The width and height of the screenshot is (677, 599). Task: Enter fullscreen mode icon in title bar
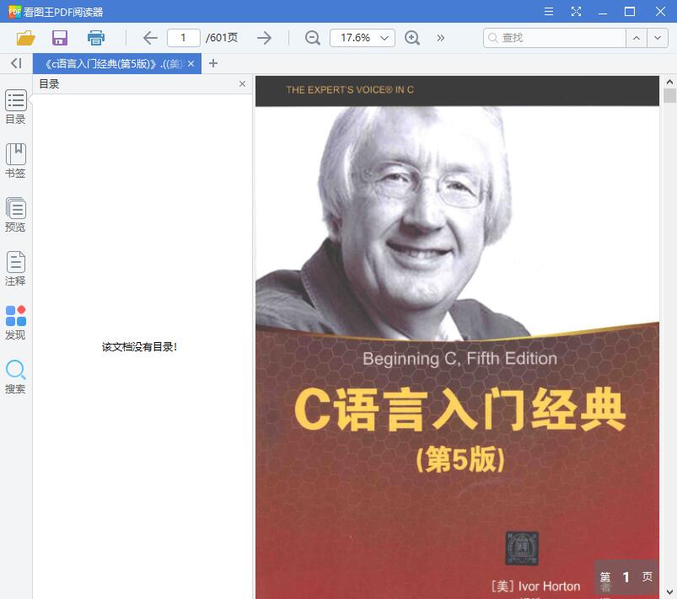click(576, 12)
